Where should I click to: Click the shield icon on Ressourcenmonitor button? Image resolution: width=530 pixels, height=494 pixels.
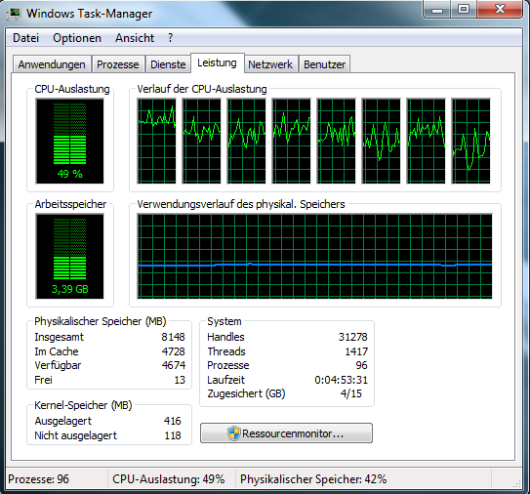(233, 433)
